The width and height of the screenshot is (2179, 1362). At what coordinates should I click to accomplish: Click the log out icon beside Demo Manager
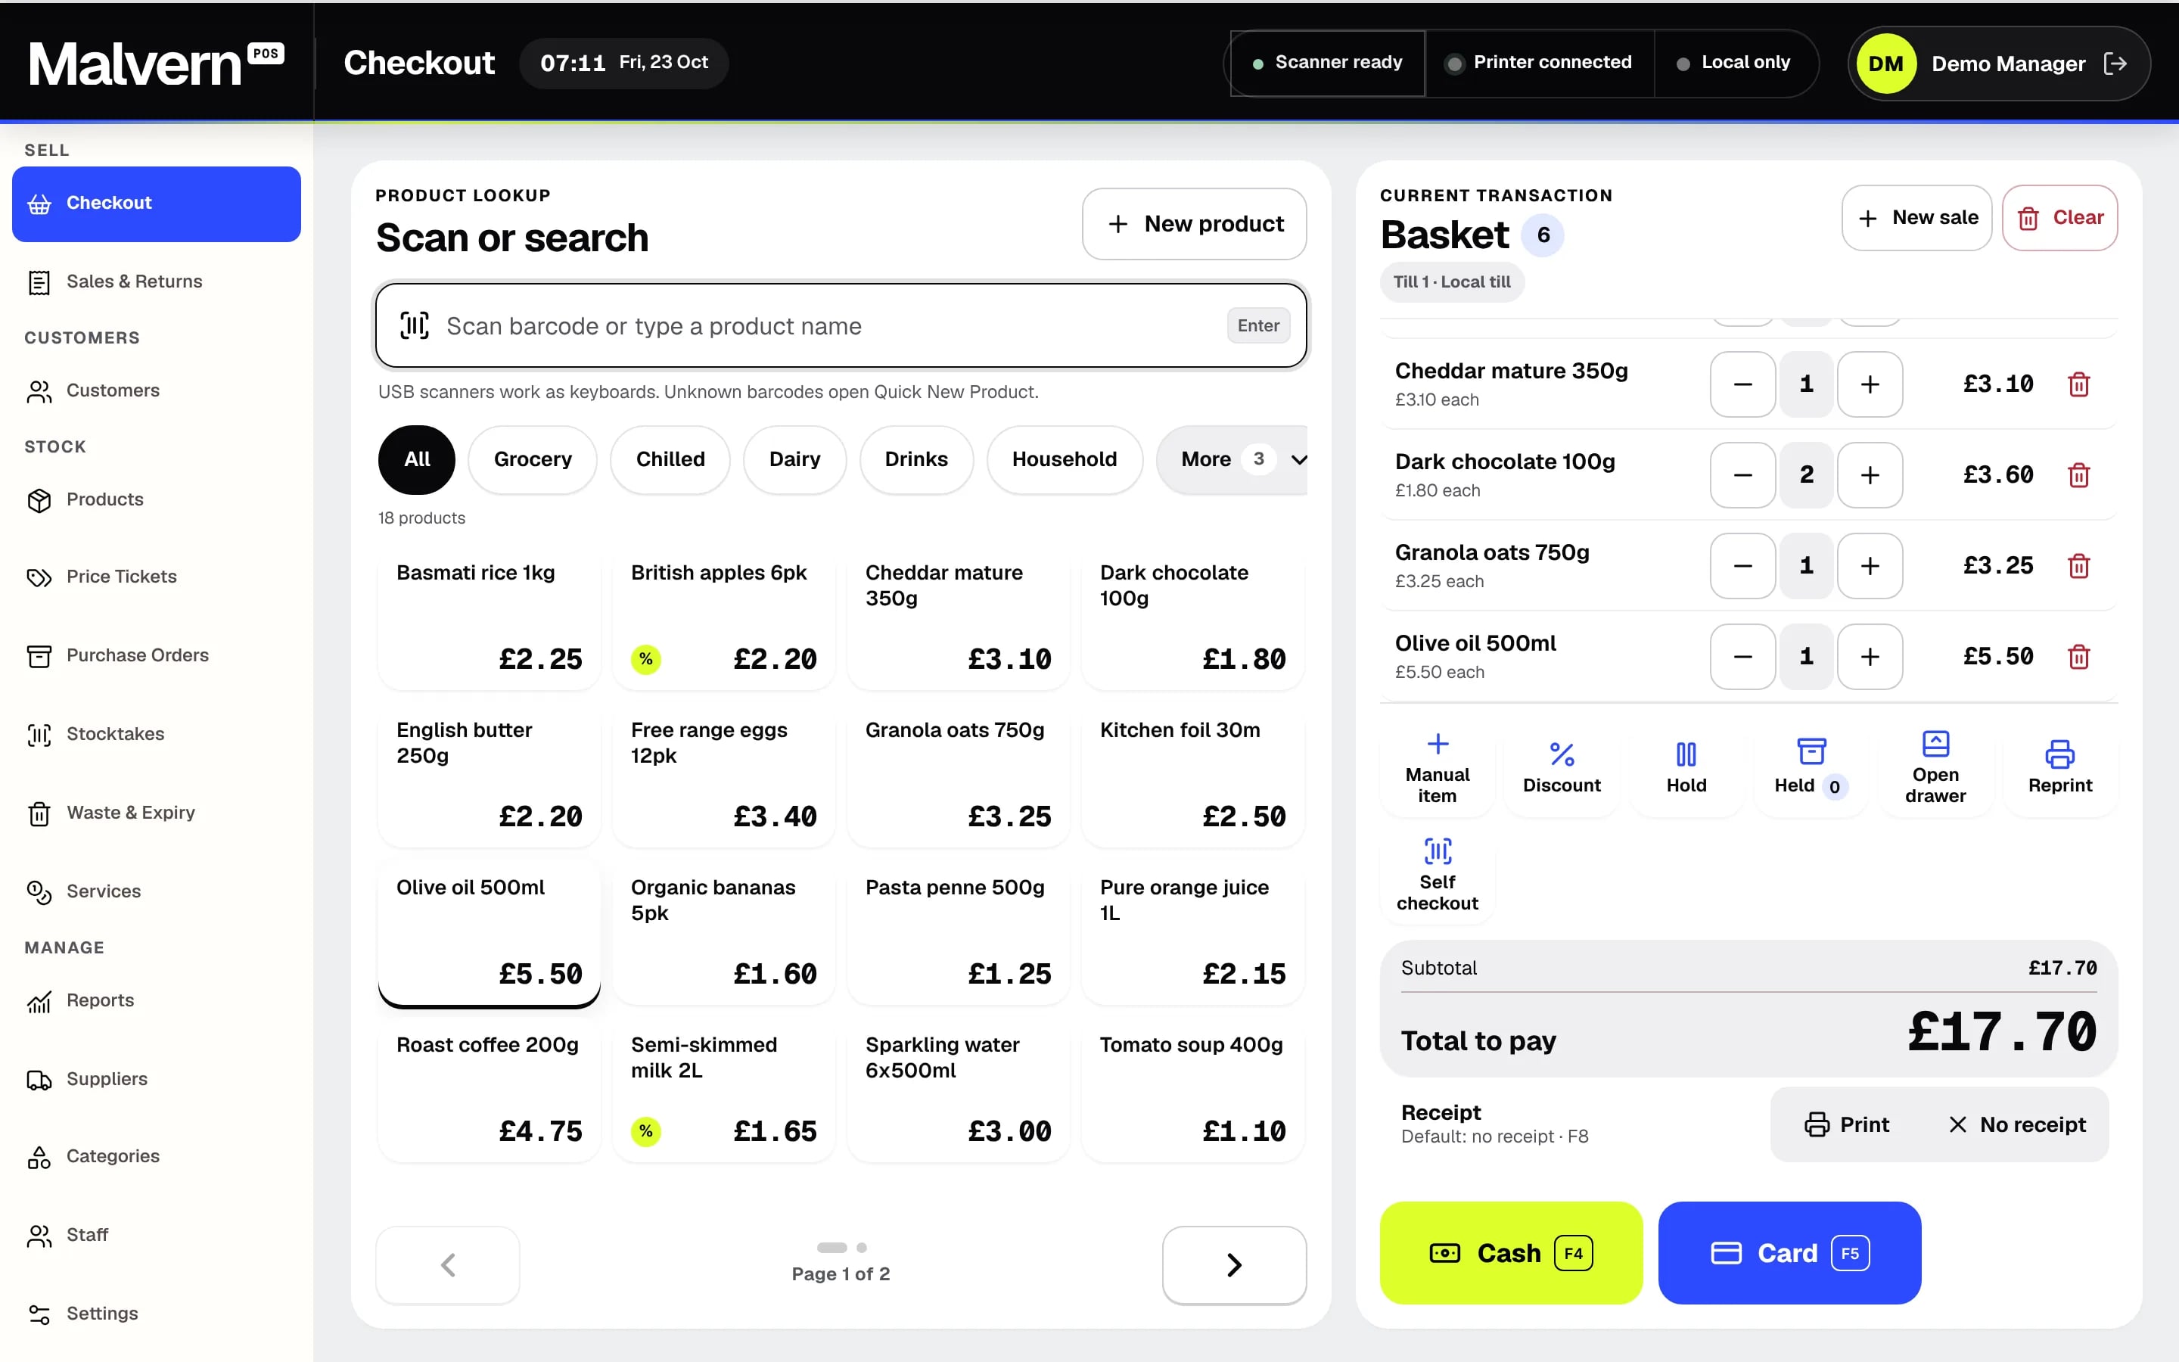point(2115,63)
